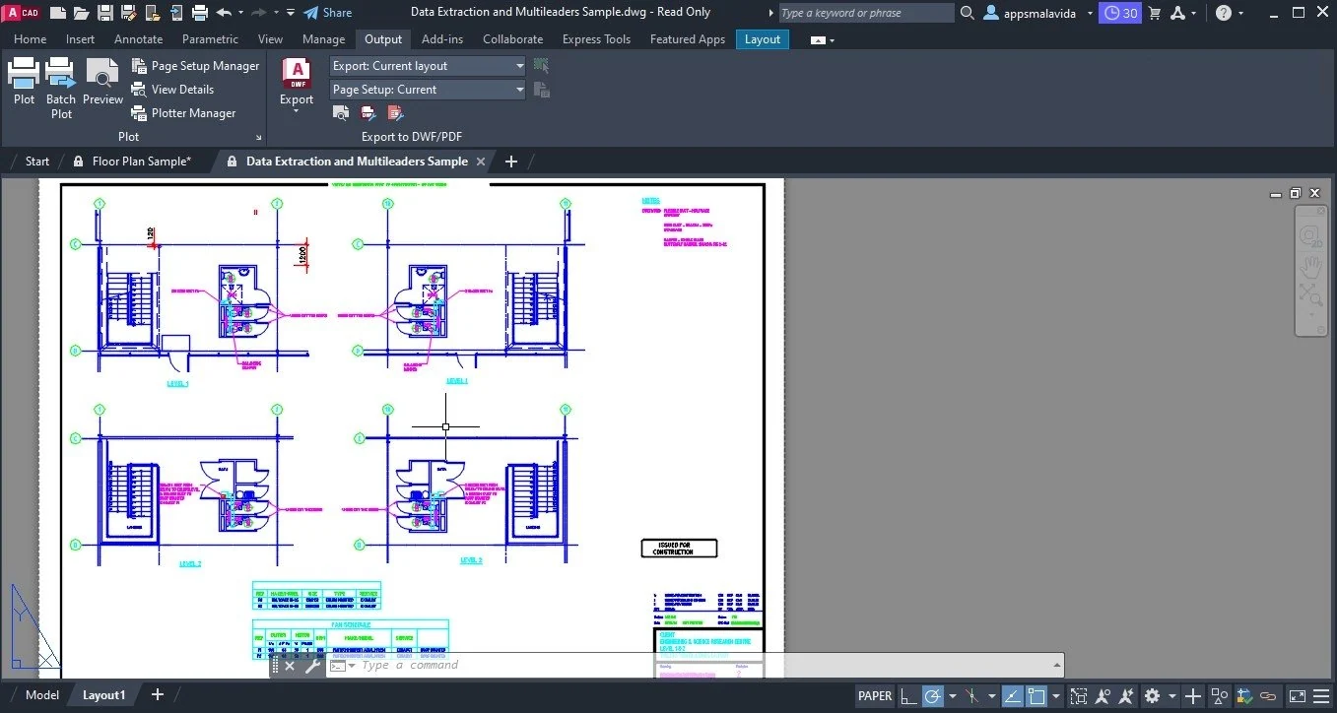Screen dimensions: 1337x713
Task: Toggle Polar tracking in status bar
Action: click(932, 696)
